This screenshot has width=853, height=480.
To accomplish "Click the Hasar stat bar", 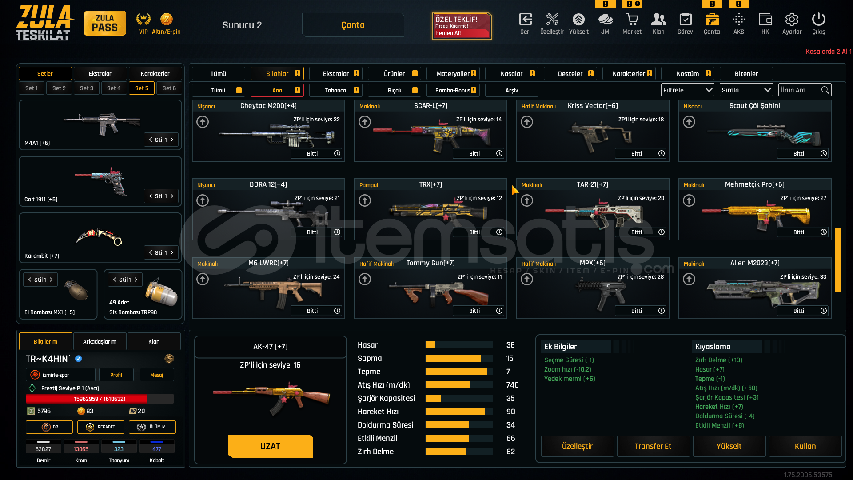I will coord(459,345).
